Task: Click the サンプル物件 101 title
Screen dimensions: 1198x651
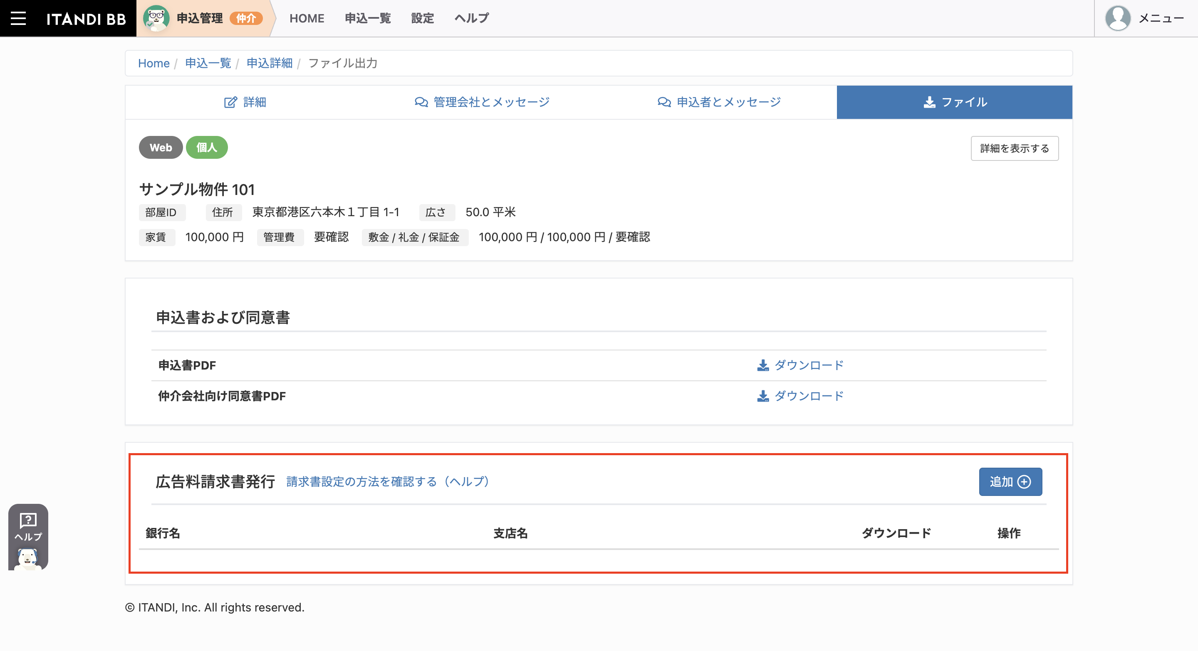Action: tap(197, 190)
